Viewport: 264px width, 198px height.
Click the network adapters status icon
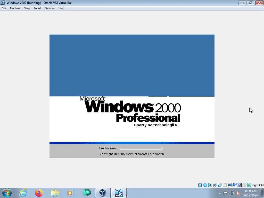point(215,185)
